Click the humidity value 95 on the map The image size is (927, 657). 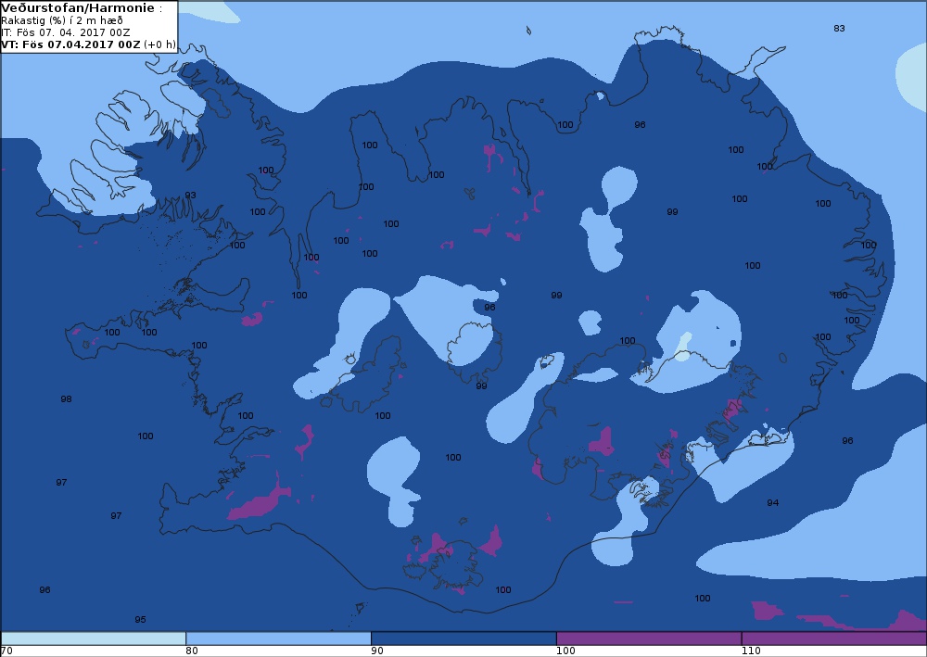point(140,620)
